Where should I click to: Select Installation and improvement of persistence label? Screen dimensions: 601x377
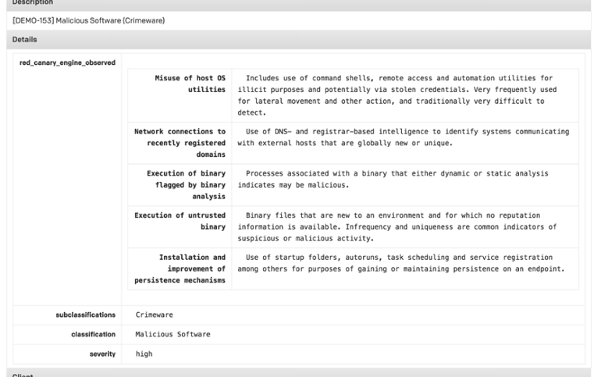(184, 269)
